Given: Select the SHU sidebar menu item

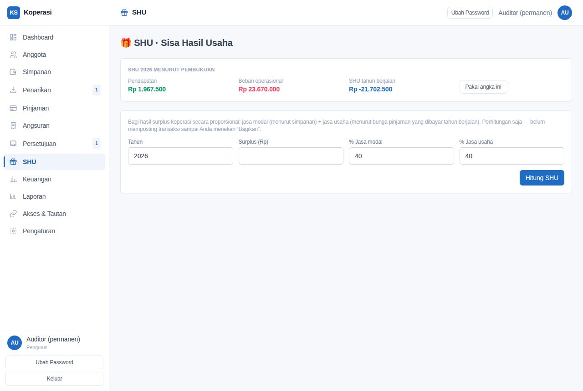Looking at the screenshot, I should [x=54, y=162].
